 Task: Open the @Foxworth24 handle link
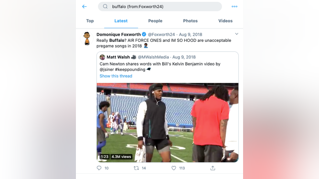tap(161, 34)
